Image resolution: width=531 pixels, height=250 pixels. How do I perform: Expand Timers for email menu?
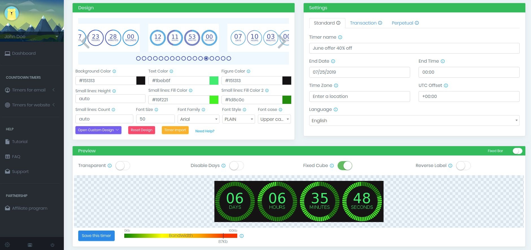coord(29,90)
